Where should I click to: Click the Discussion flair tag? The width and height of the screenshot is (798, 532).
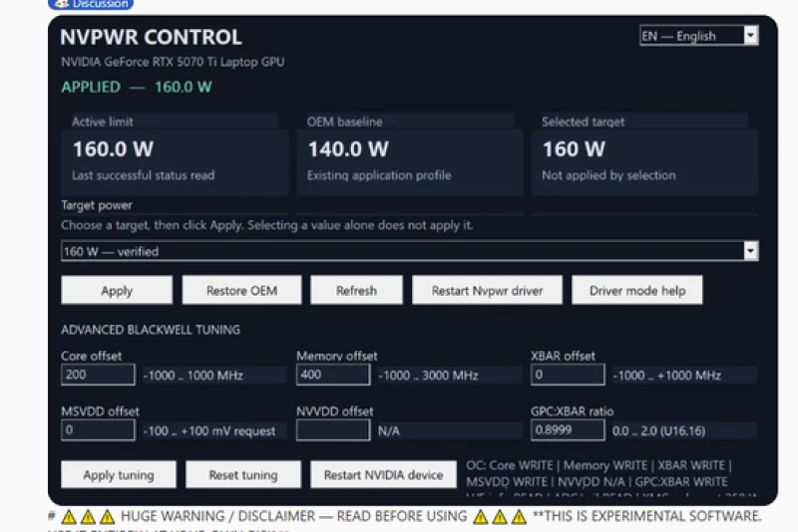tap(91, 4)
